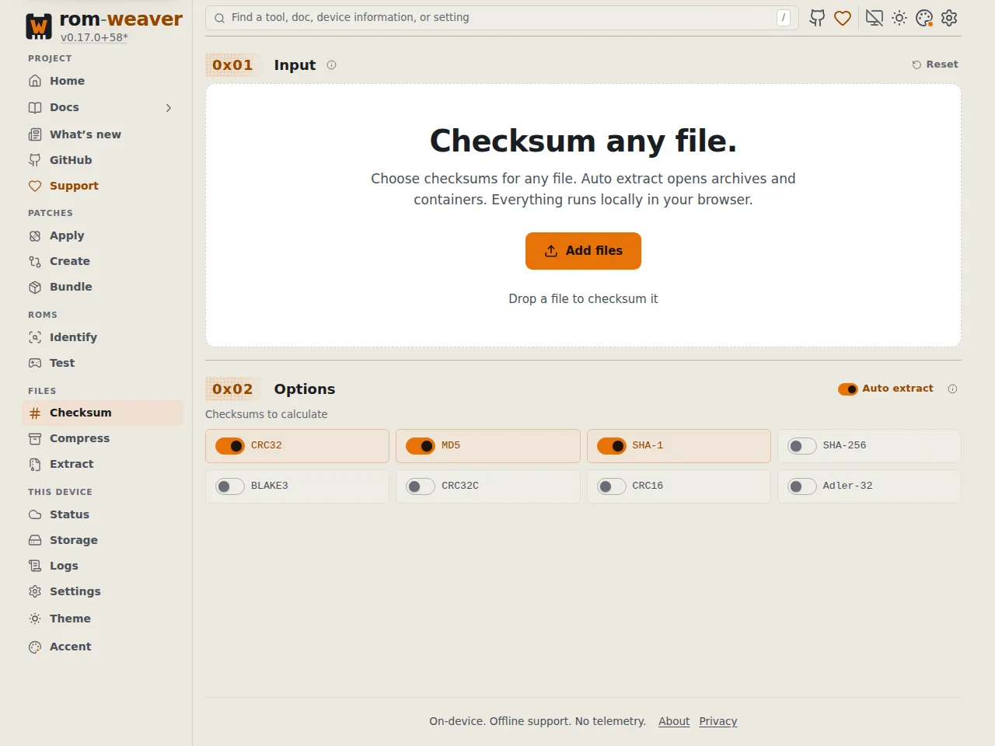Viewport: 995px width, 746px height.
Task: Disable the MD5 checksum toggle
Action: [x=421, y=446]
